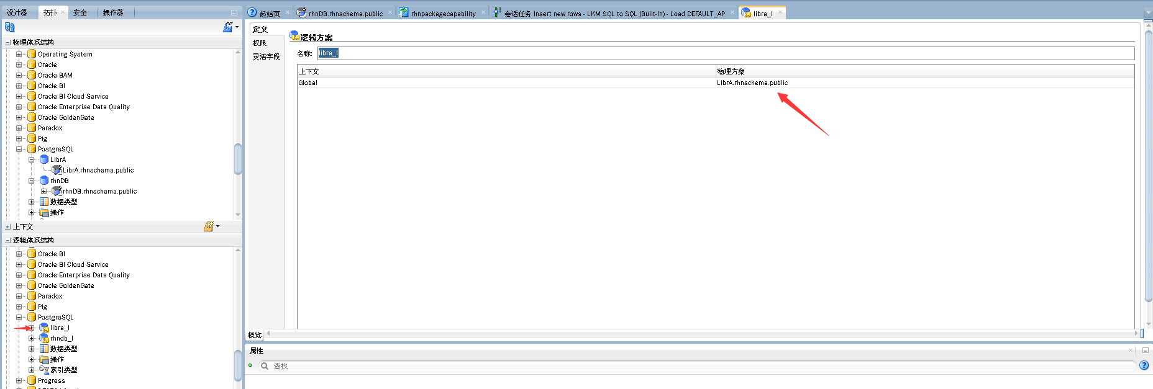Collapse the 逻辑体系结构 section
The height and width of the screenshot is (389, 1153).
pyautogui.click(x=8, y=241)
